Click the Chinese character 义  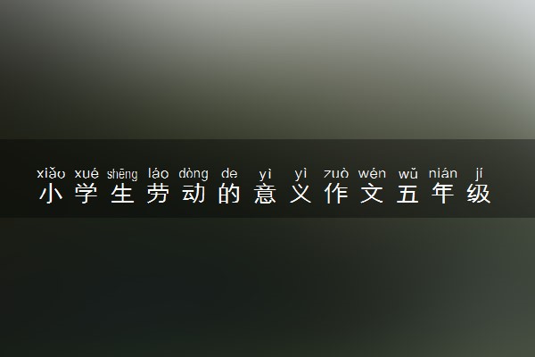coord(300,194)
